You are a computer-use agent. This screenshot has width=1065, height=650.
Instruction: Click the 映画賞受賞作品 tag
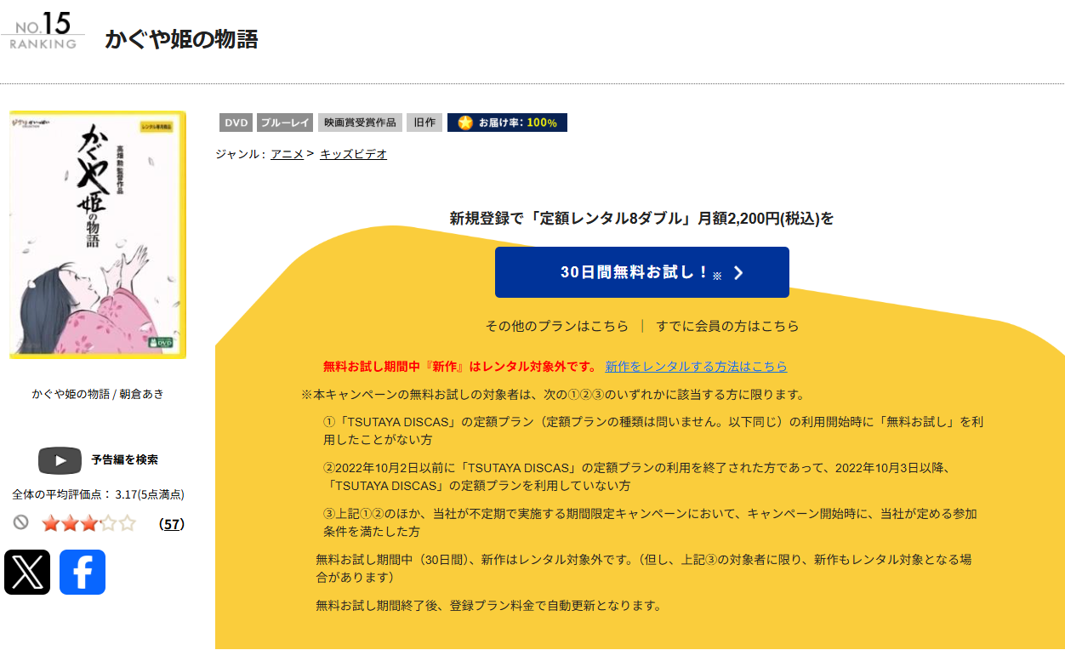pos(360,123)
